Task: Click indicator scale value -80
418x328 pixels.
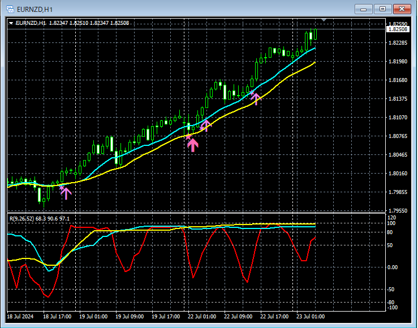Action: pyautogui.click(x=390, y=303)
